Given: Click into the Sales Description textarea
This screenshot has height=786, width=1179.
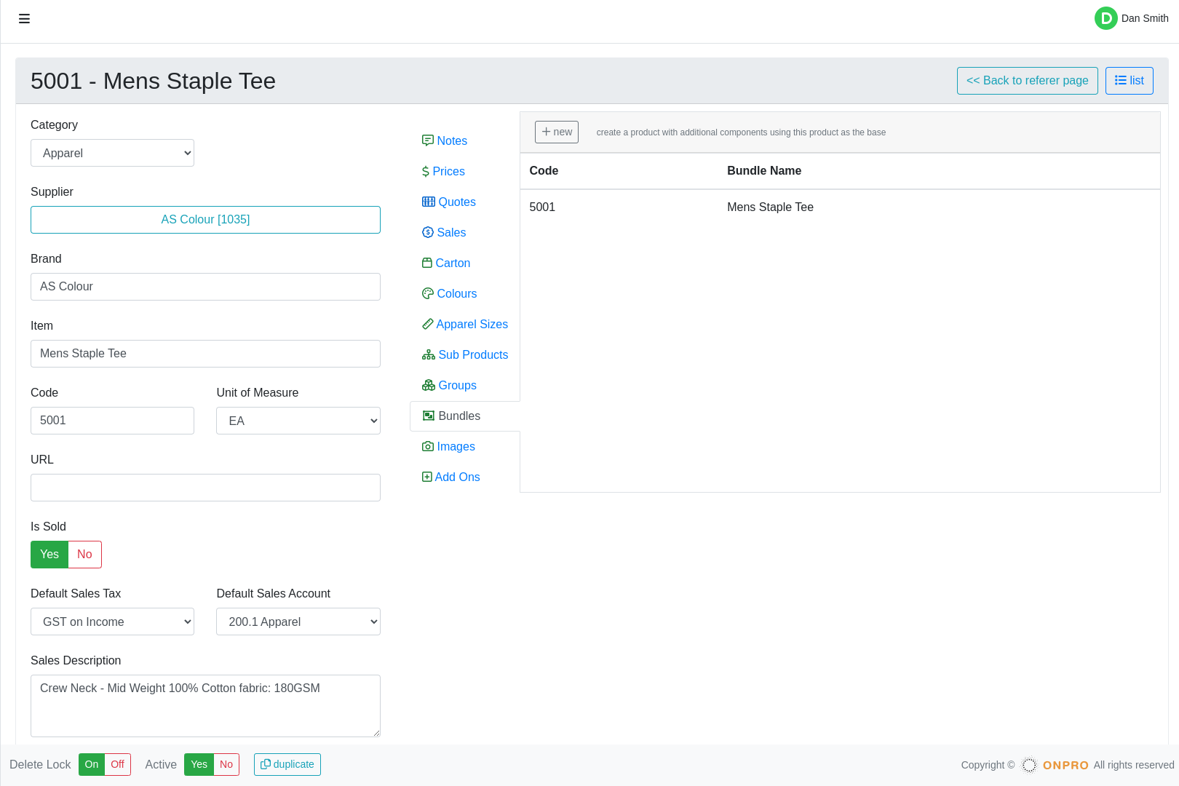Looking at the screenshot, I should [205, 706].
